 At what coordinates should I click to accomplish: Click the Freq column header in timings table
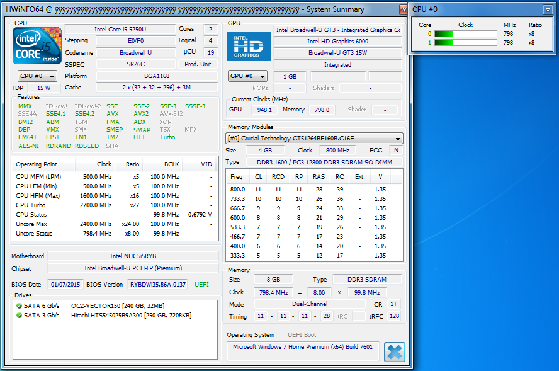239,177
